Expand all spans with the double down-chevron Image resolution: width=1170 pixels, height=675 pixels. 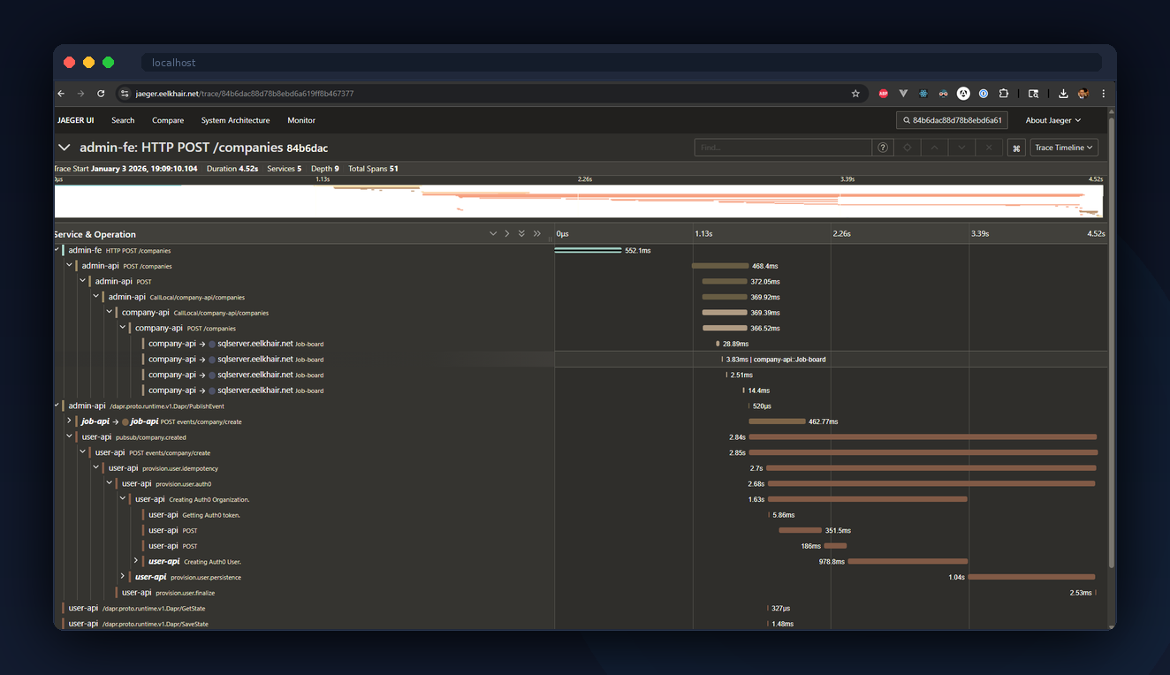(x=520, y=233)
